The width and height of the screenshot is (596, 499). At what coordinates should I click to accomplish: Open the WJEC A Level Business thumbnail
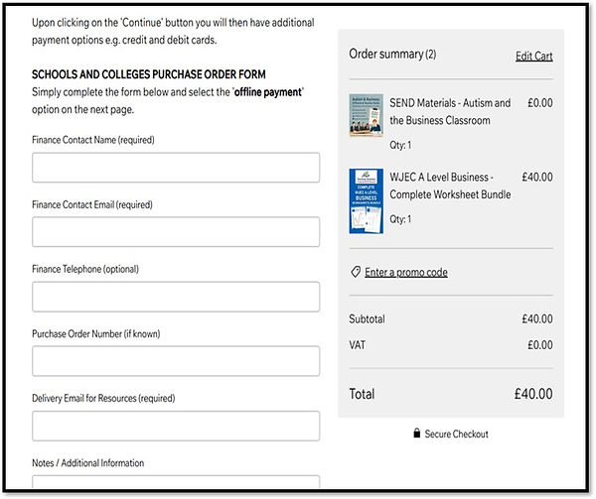(x=366, y=200)
